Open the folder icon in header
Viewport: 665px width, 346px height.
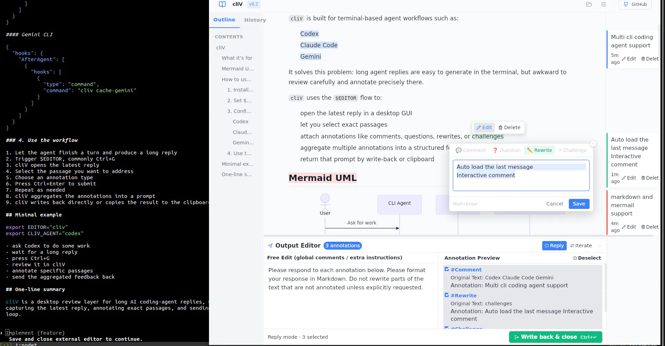pos(589,4)
